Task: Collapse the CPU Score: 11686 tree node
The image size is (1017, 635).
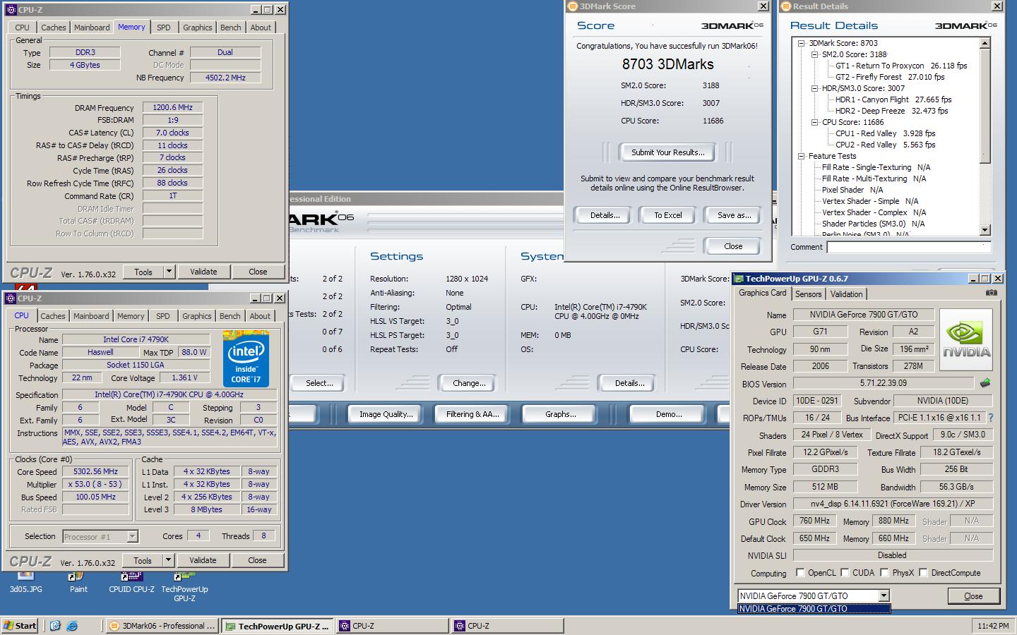Action: 814,122
